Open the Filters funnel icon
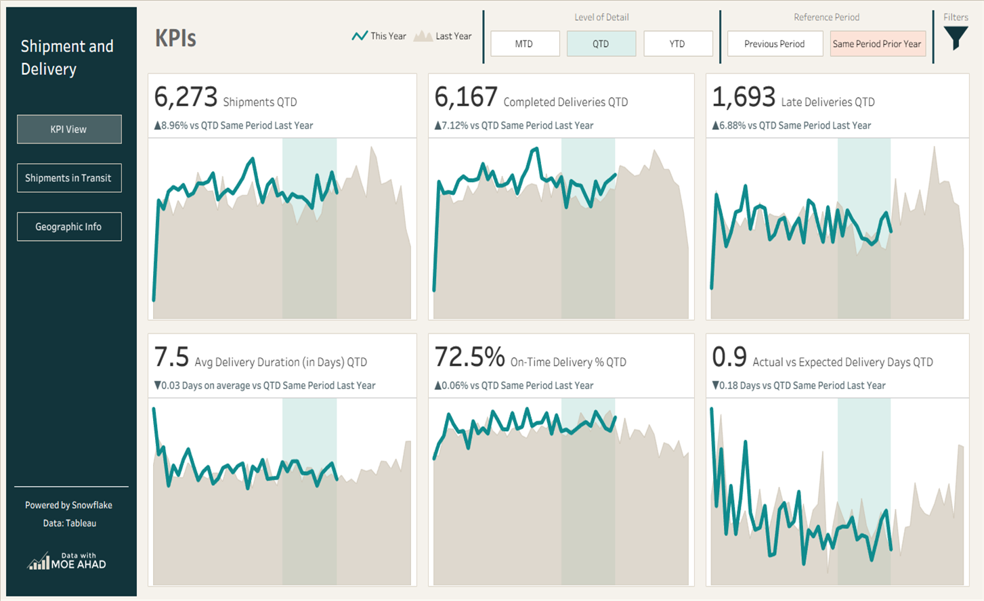984x601 pixels. (x=956, y=38)
